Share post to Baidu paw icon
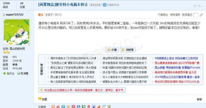This screenshot has width=206, height=108. [x=94, y=107]
